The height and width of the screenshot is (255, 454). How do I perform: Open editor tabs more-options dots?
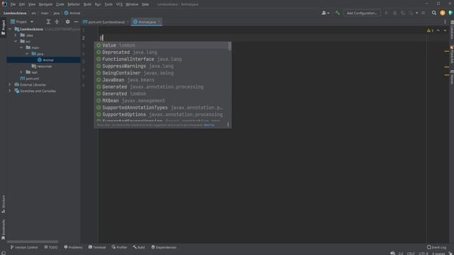pyautogui.click(x=445, y=22)
